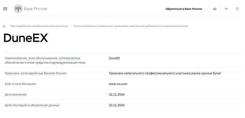Open 'Противодействие недобросовестным практикам' breadcrumb
The height and width of the screenshot is (118, 245).
point(39,26)
